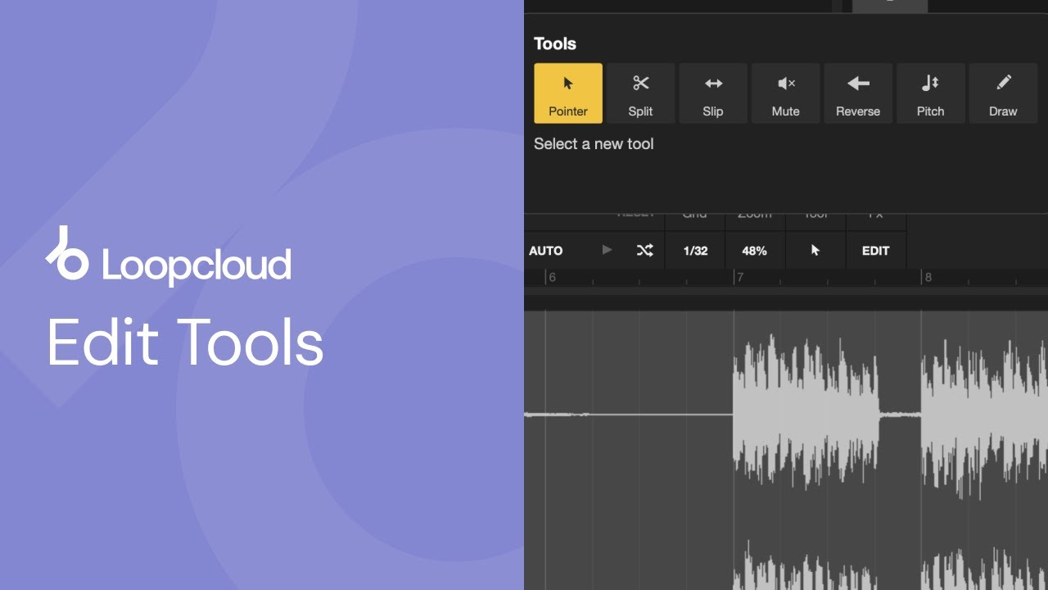Enable the shuffle random icon
The height and width of the screenshot is (590, 1048).
[x=645, y=251]
